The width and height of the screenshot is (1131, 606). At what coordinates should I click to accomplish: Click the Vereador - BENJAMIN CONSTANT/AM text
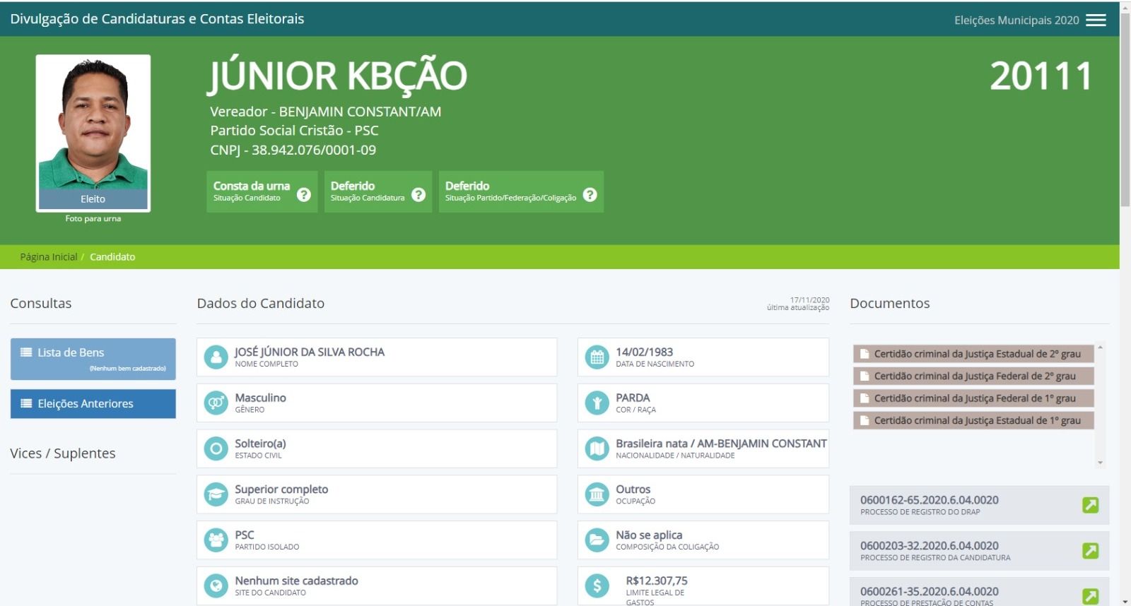(x=325, y=112)
